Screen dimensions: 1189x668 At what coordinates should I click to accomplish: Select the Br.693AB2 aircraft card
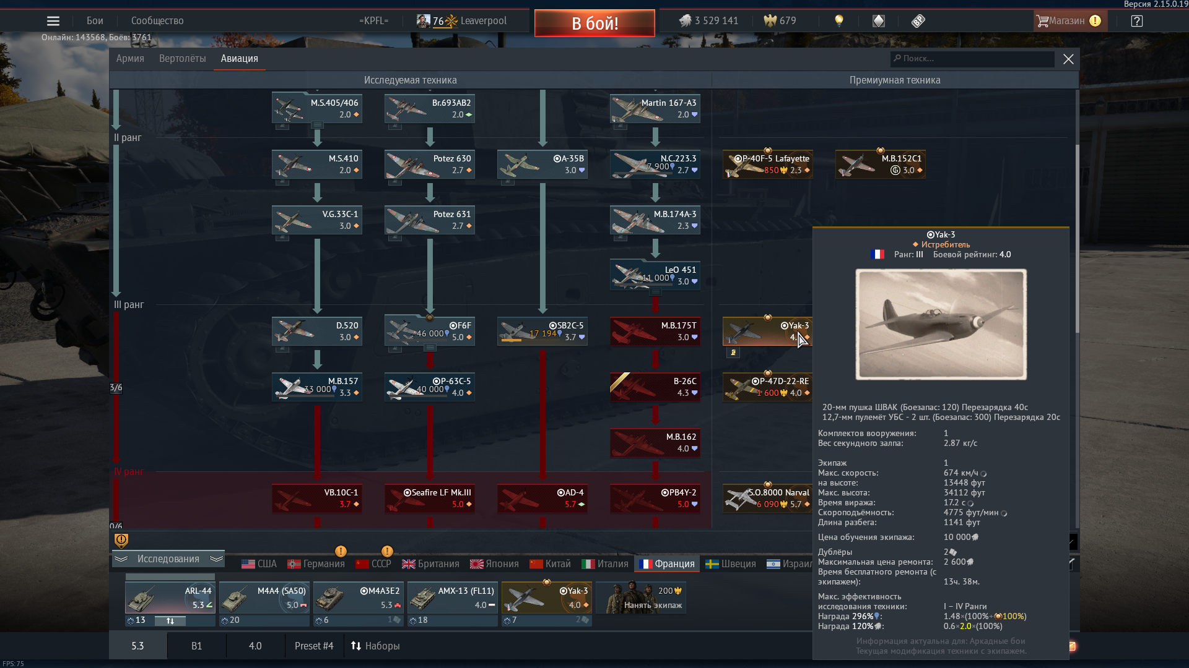(x=430, y=108)
